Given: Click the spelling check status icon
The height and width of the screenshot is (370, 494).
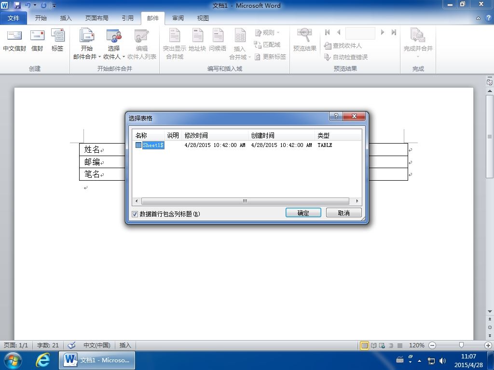Looking at the screenshot, I should (71, 345).
